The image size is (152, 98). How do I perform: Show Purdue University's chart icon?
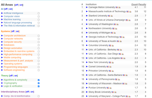pyautogui.click(x=110, y=88)
